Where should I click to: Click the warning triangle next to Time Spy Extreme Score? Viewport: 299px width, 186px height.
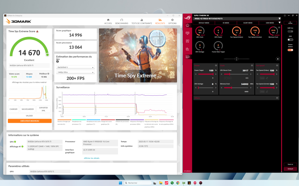pos(37,31)
